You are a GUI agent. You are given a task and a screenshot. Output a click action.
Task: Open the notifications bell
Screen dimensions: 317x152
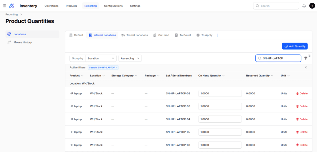304,6
